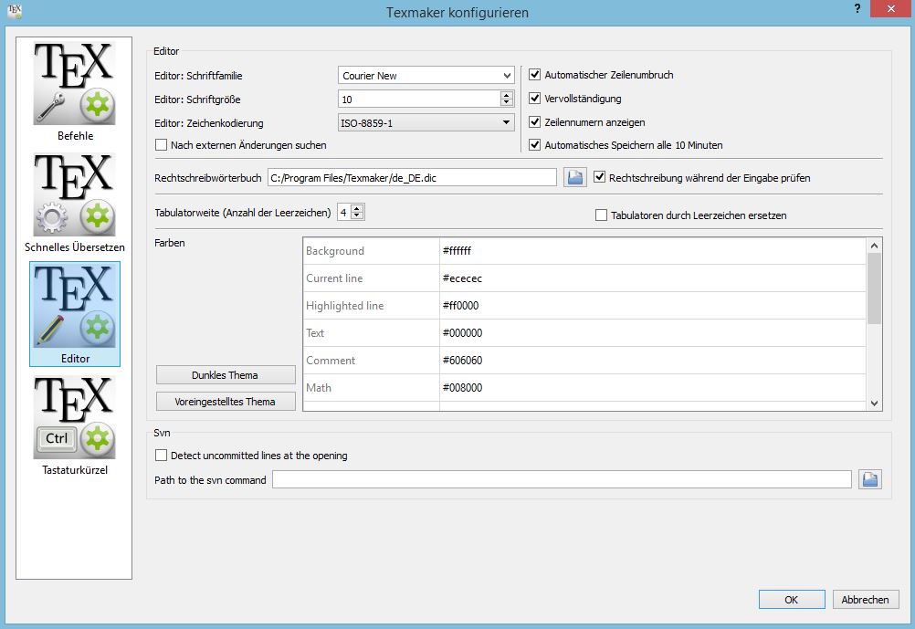Click the Tabulatorweite number field
915x629 pixels.
[344, 213]
